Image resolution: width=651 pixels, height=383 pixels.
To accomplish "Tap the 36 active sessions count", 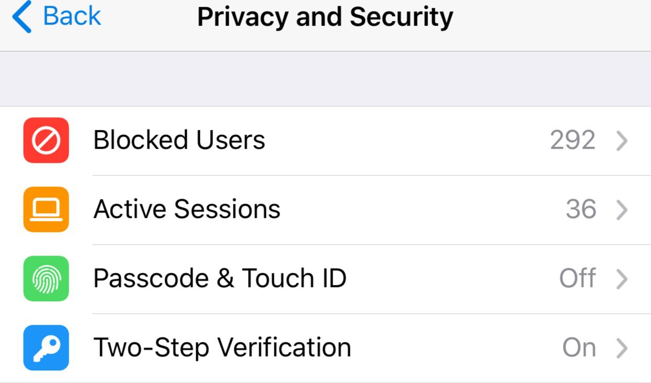I will [x=581, y=210].
